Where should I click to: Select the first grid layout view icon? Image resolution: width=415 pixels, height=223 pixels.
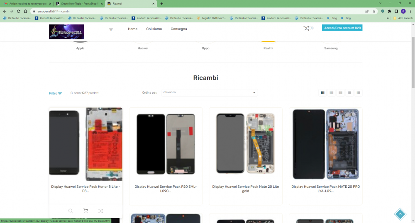(322, 93)
